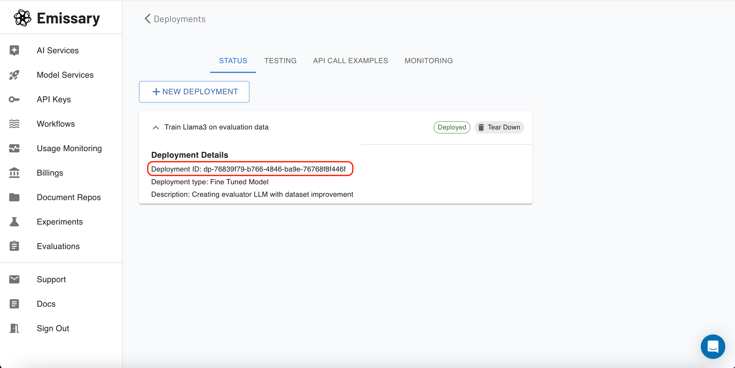This screenshot has height=368, width=735.
Task: Go back using the Deployments chevron
Action: tap(147, 19)
